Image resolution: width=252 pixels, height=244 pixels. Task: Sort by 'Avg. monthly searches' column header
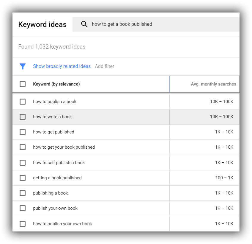[213, 84]
